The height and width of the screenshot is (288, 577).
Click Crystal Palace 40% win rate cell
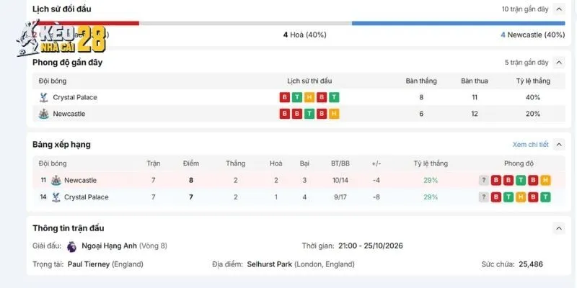point(533,97)
